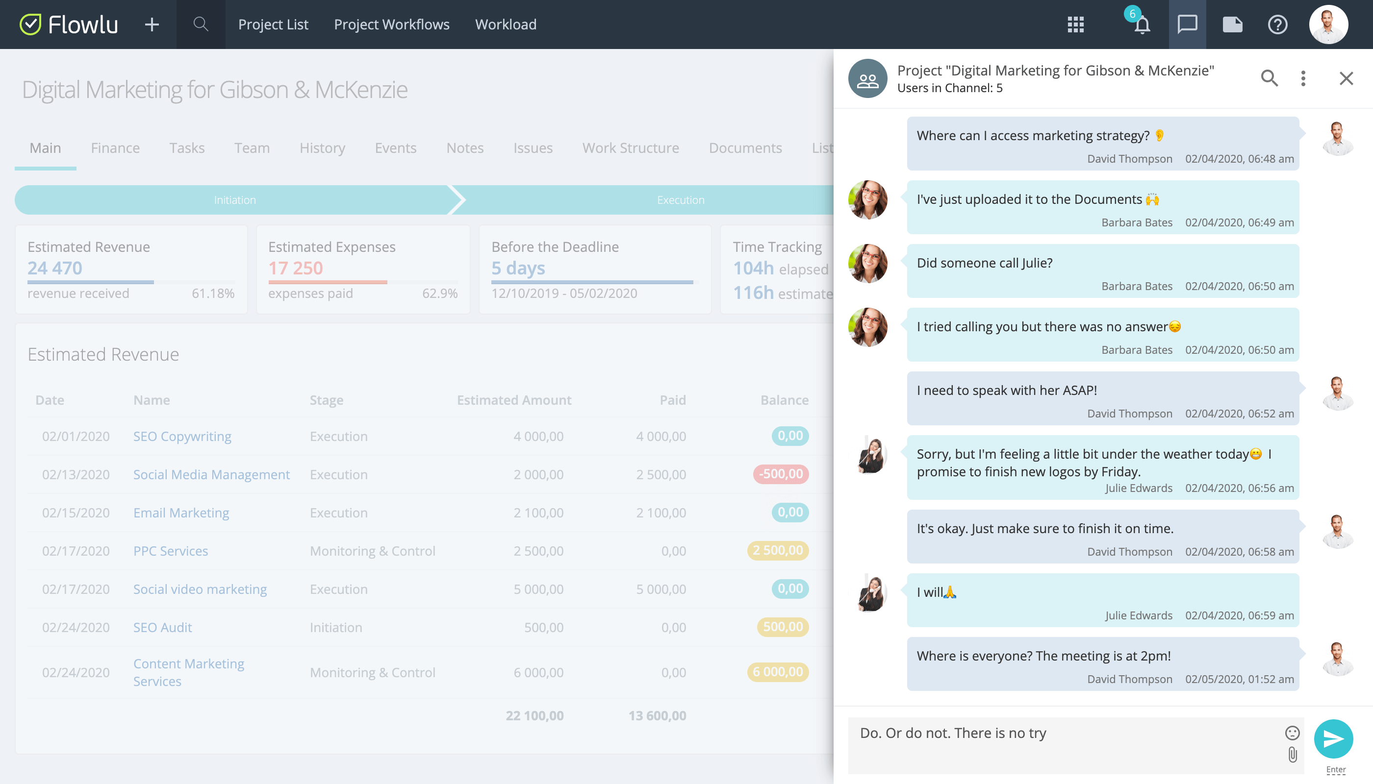Open Project Workflows from the top menu
Screen dimensions: 1373x784
point(392,24)
